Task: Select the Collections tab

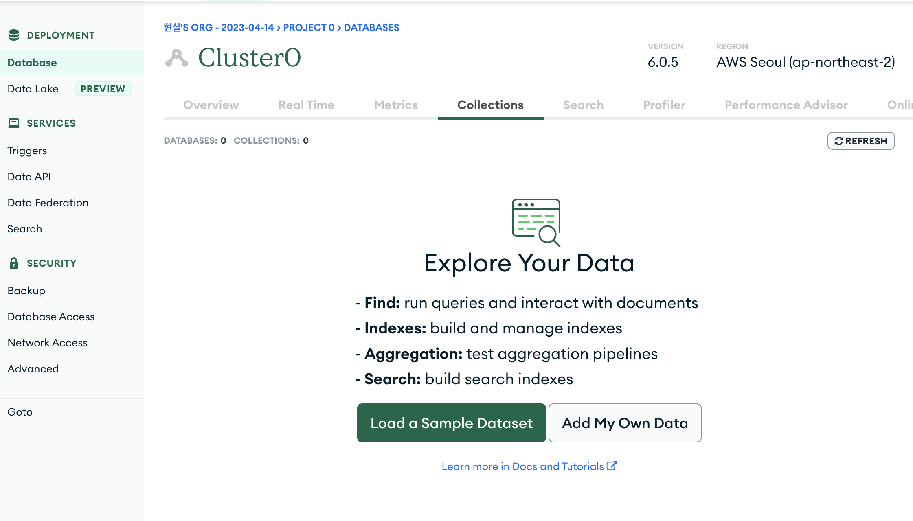Action: pyautogui.click(x=490, y=105)
